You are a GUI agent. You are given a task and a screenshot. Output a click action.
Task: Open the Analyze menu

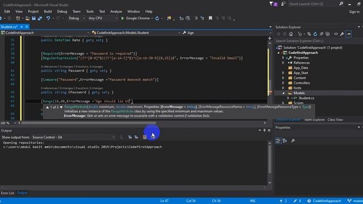[x=116, y=11]
